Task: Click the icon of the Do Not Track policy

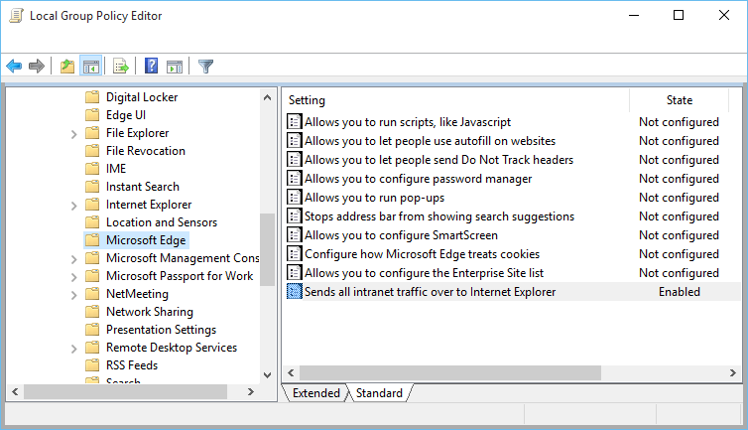Action: click(295, 160)
